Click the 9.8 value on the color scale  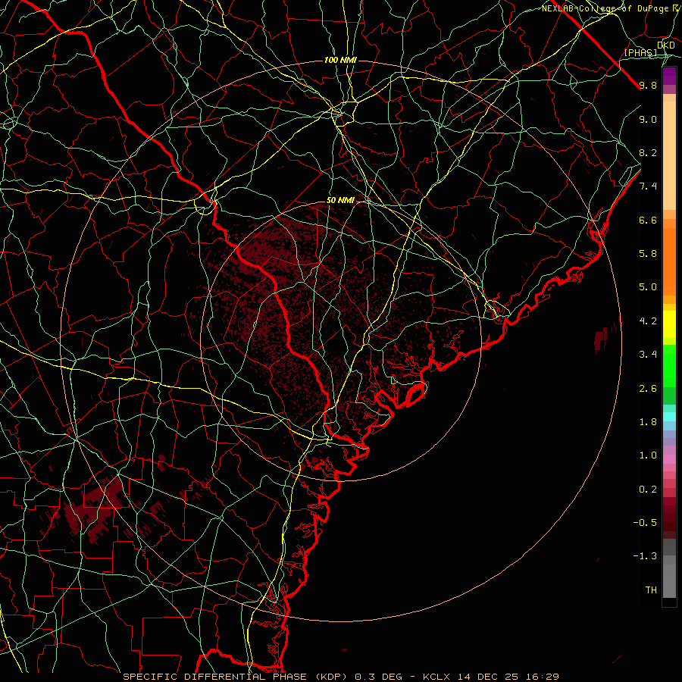coord(648,85)
